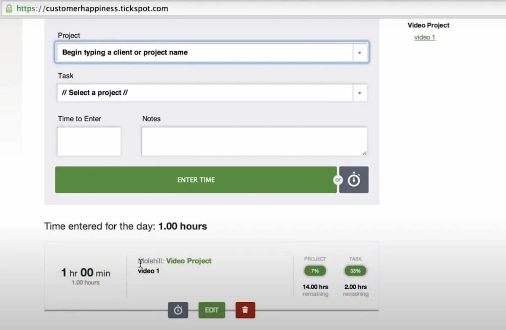The height and width of the screenshot is (330, 506).
Task: Select the 'video 1' task name in the entry
Action: 148,271
